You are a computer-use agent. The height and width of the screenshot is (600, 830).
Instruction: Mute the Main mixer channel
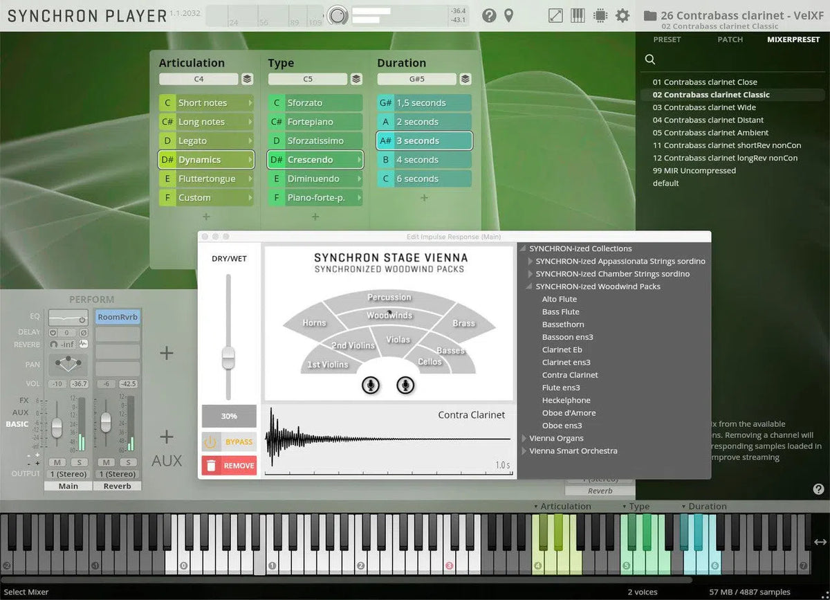coord(57,462)
